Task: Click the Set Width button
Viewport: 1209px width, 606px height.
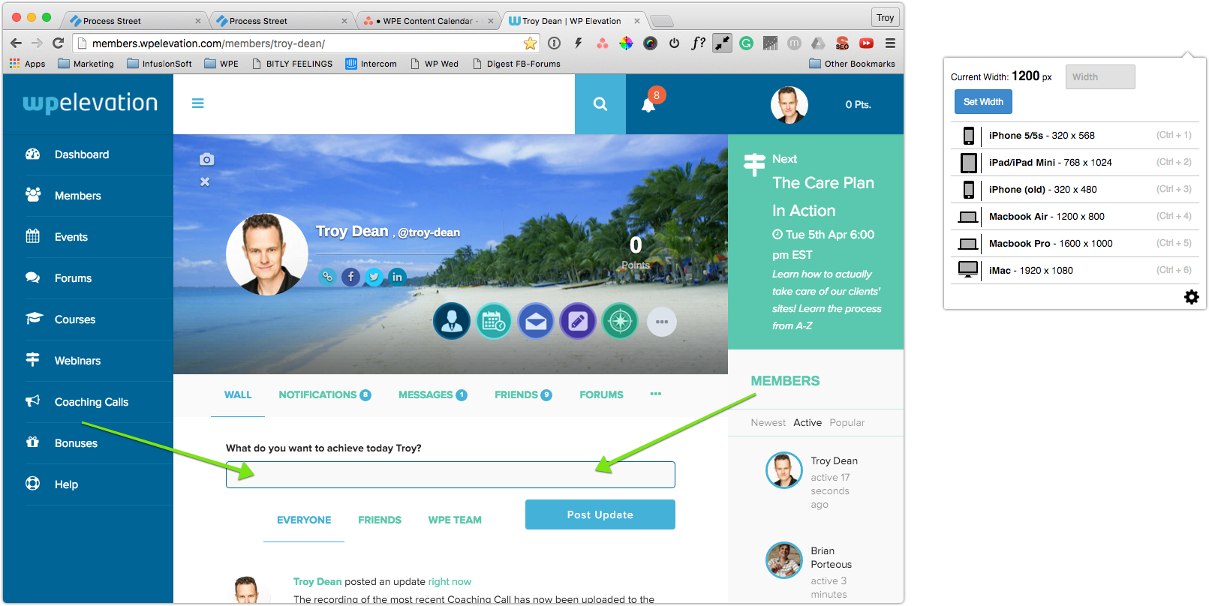Action: coord(983,102)
